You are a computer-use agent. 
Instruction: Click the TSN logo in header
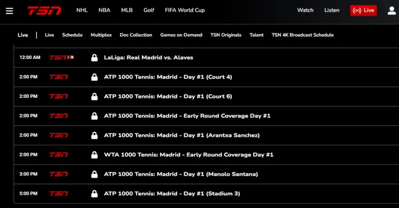tap(44, 11)
